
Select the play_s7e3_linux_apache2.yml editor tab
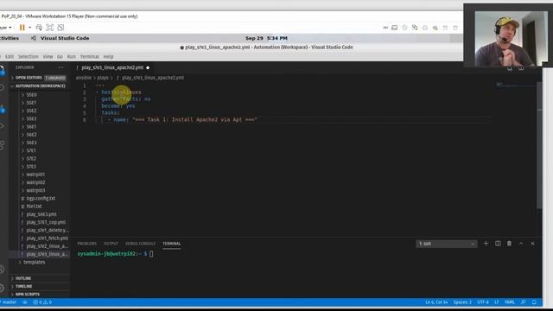tap(112, 67)
